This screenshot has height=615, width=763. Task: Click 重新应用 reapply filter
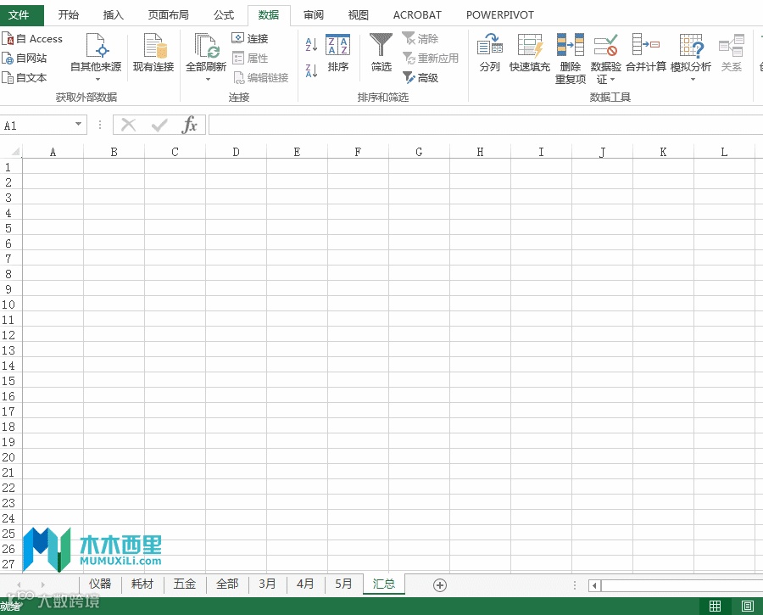[431, 58]
